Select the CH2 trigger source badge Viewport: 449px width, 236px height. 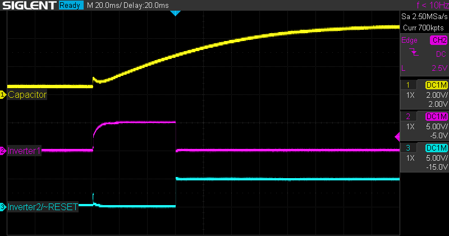coord(438,40)
